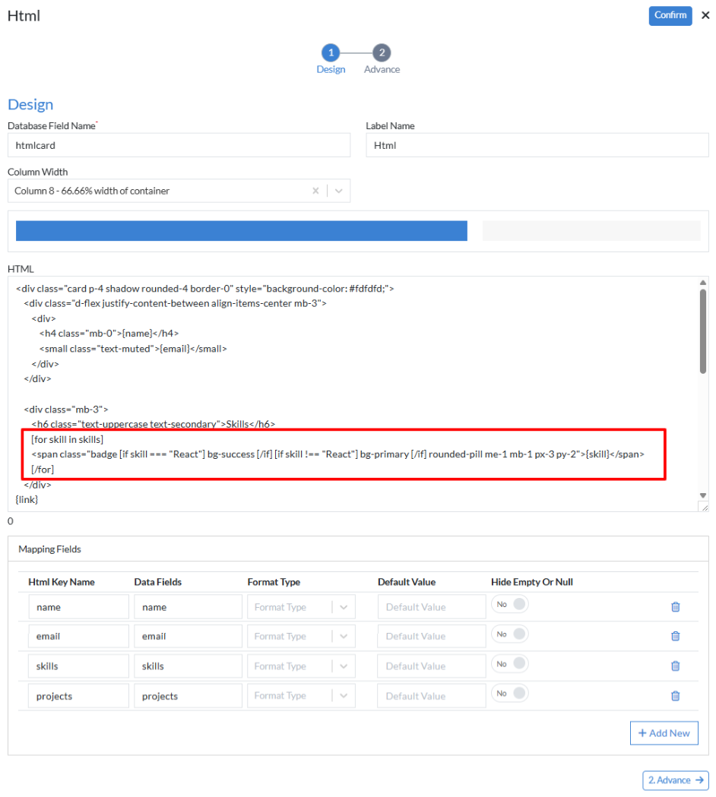716x797 pixels.
Task: Go to step 1 Design
Action: click(x=331, y=53)
